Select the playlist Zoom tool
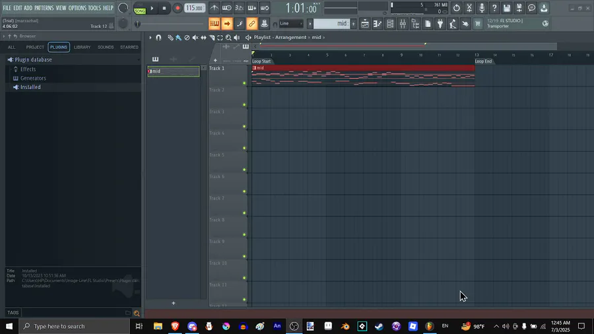 tap(228, 38)
